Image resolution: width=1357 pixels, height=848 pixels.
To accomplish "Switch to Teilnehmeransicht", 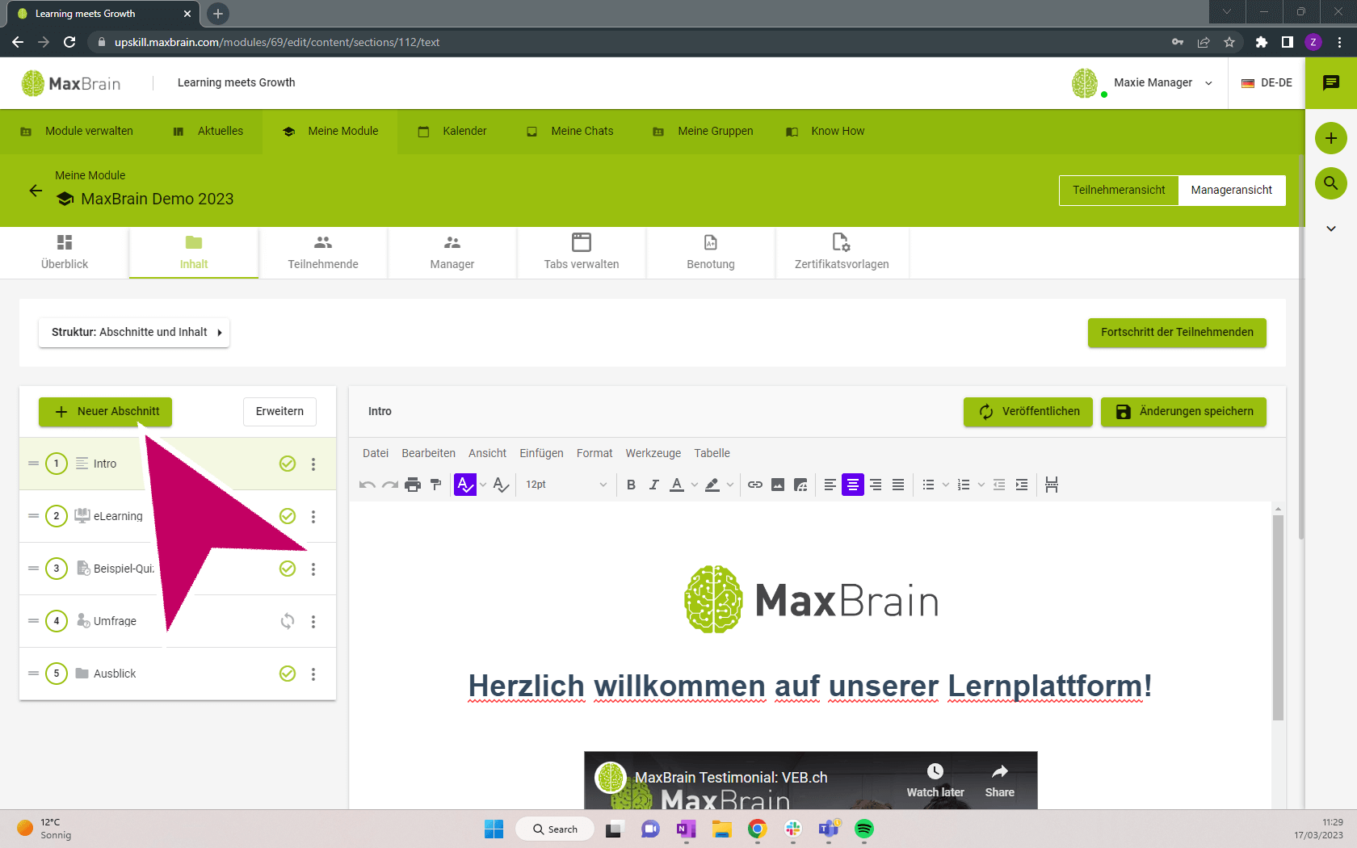I will 1119,191.
